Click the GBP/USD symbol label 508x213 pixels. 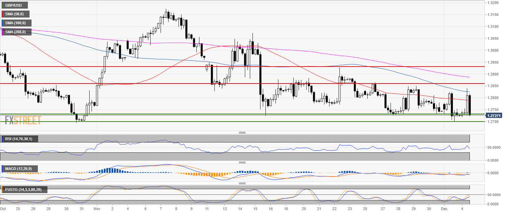point(15,5)
